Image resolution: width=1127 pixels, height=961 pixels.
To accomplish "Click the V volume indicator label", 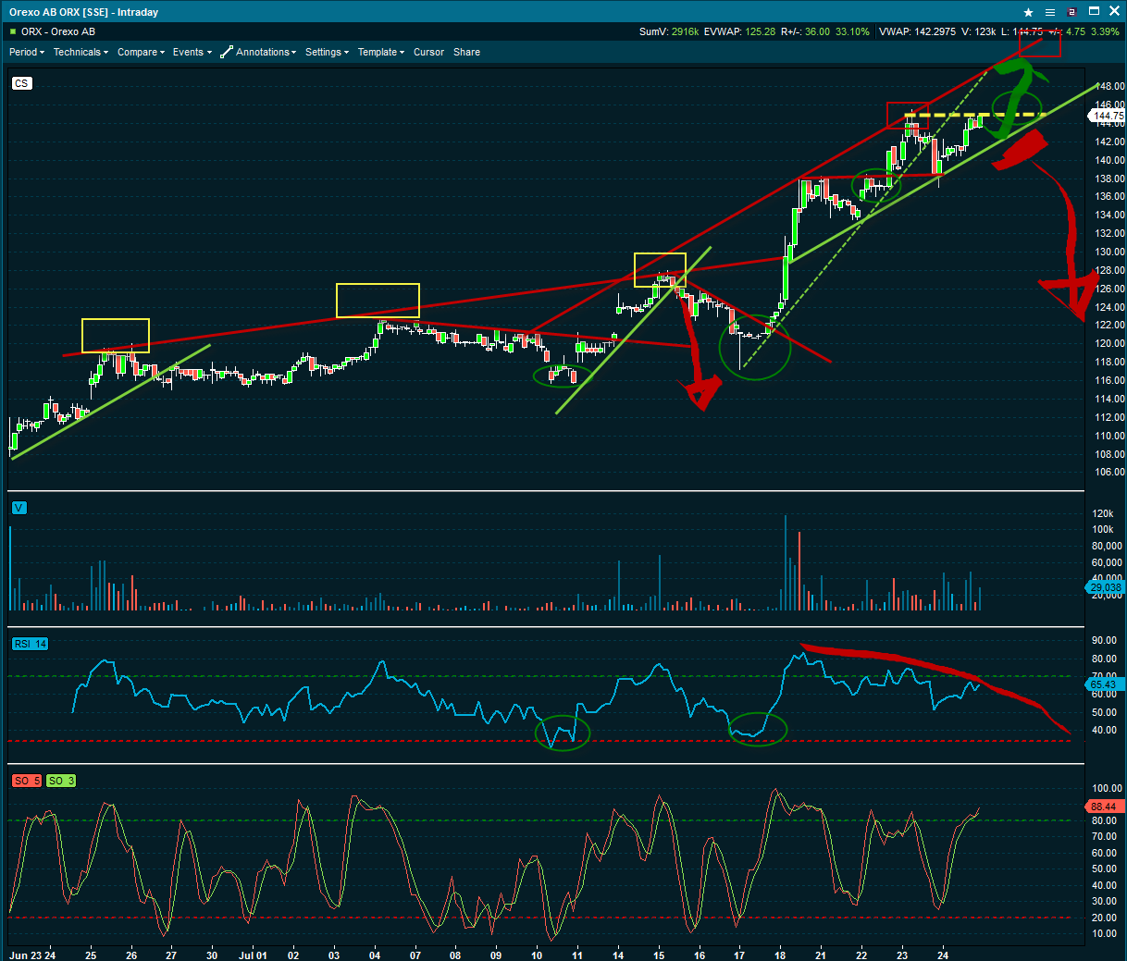I will click(19, 508).
